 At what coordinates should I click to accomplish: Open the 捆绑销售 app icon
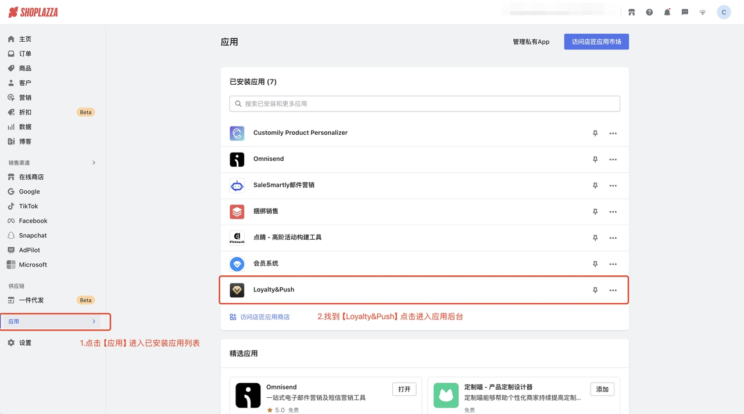(x=237, y=211)
